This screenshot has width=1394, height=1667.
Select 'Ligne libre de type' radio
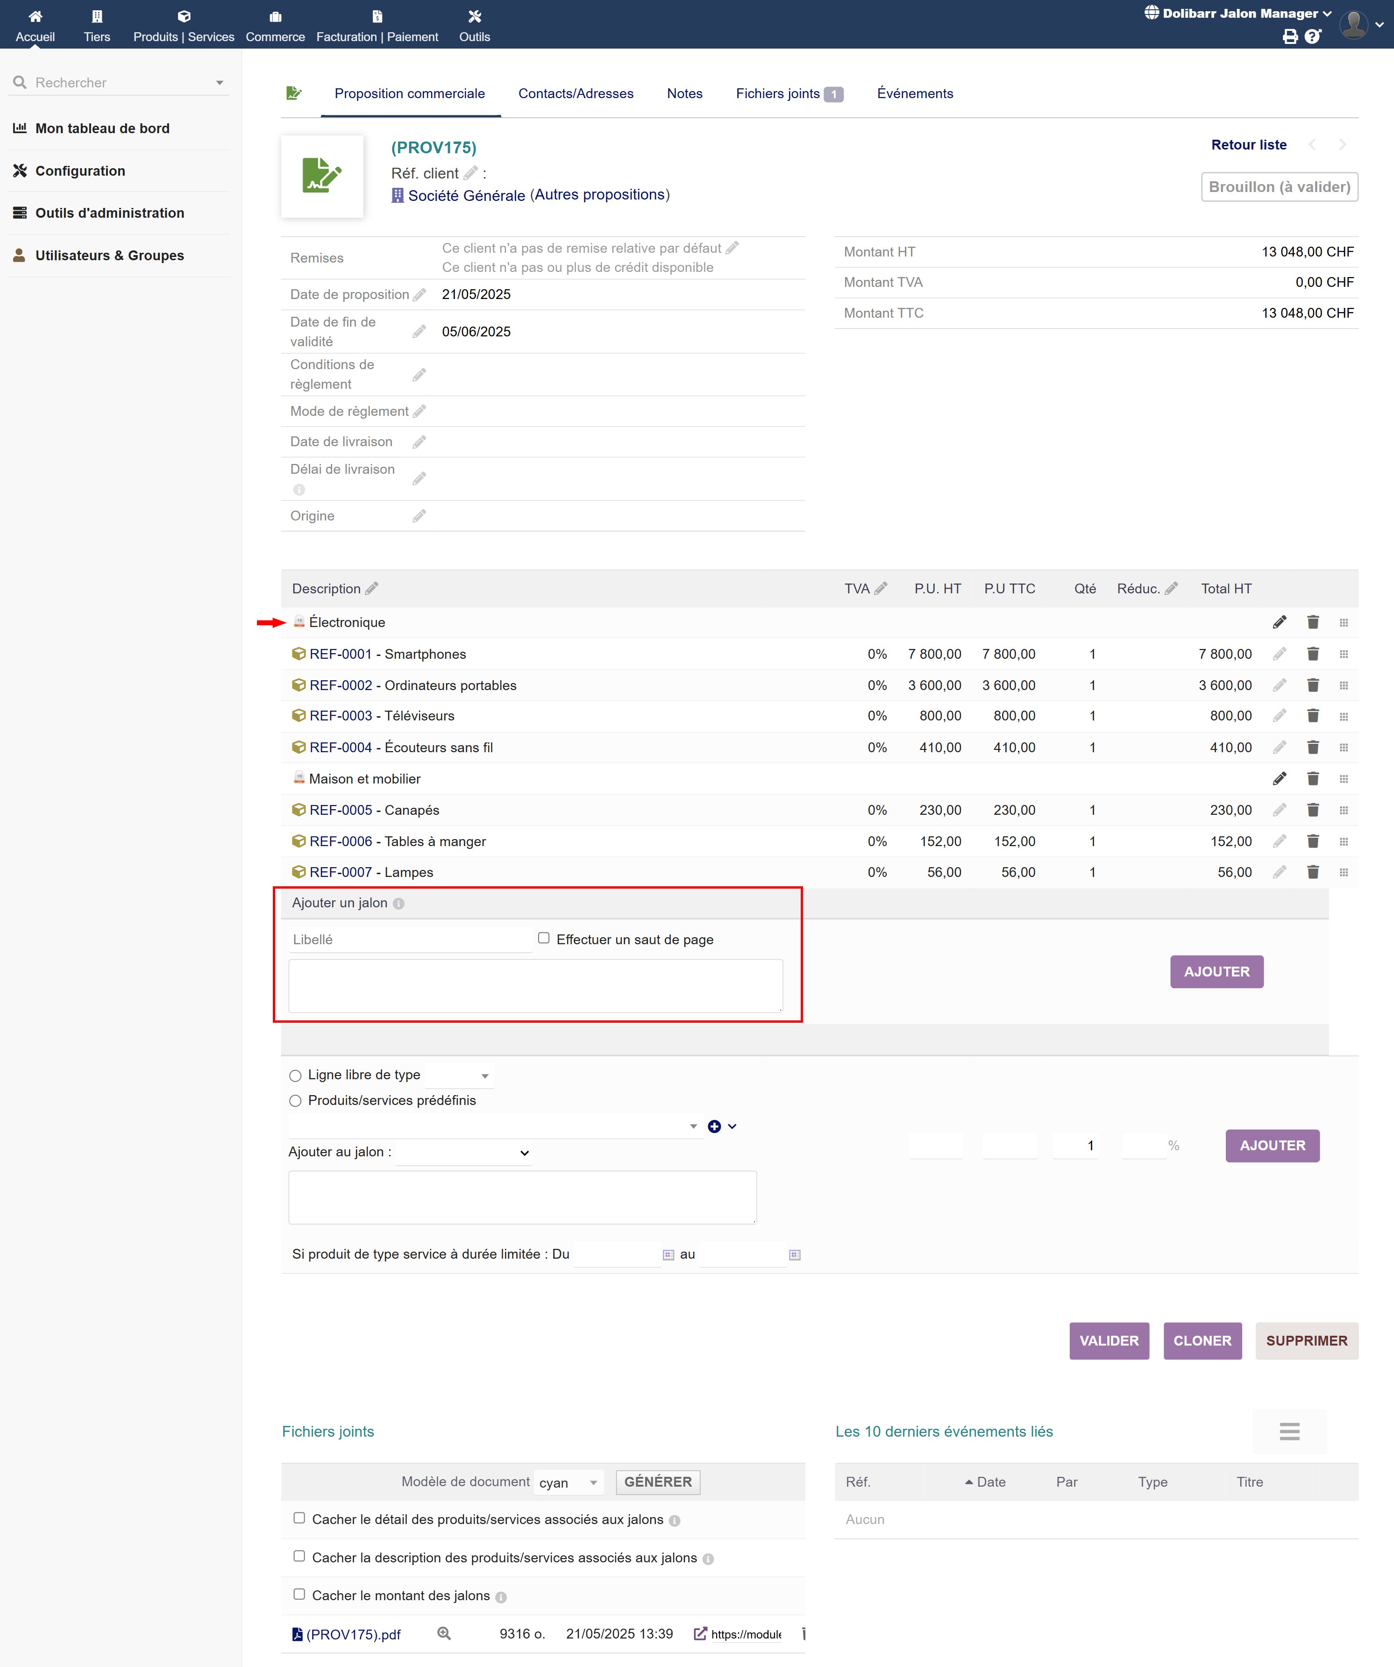tap(295, 1076)
